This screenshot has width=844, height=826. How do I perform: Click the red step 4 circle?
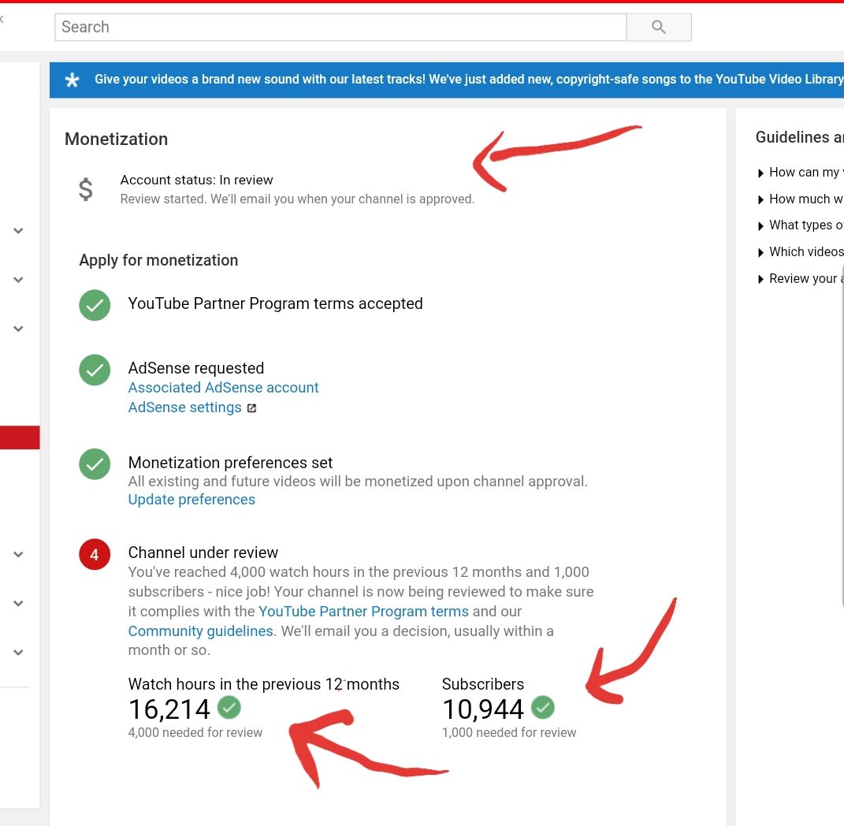pos(95,554)
